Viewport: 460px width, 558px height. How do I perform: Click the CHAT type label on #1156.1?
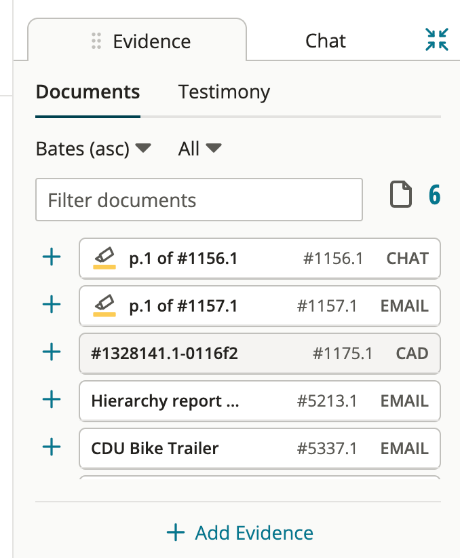407,259
